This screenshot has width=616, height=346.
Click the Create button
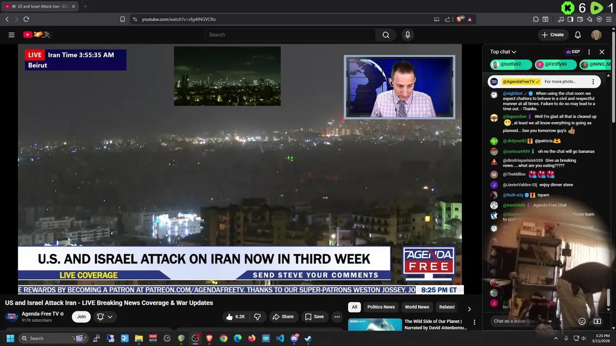click(552, 35)
